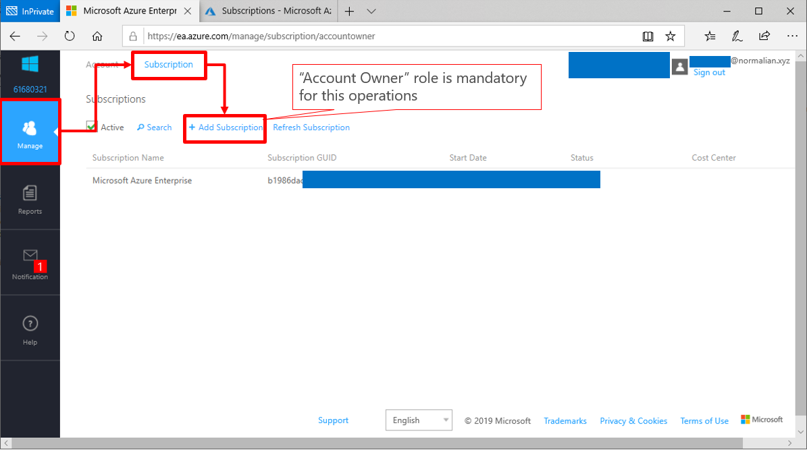Refresh the browser page
Screen dimensions: 807x450
pyautogui.click(x=70, y=36)
